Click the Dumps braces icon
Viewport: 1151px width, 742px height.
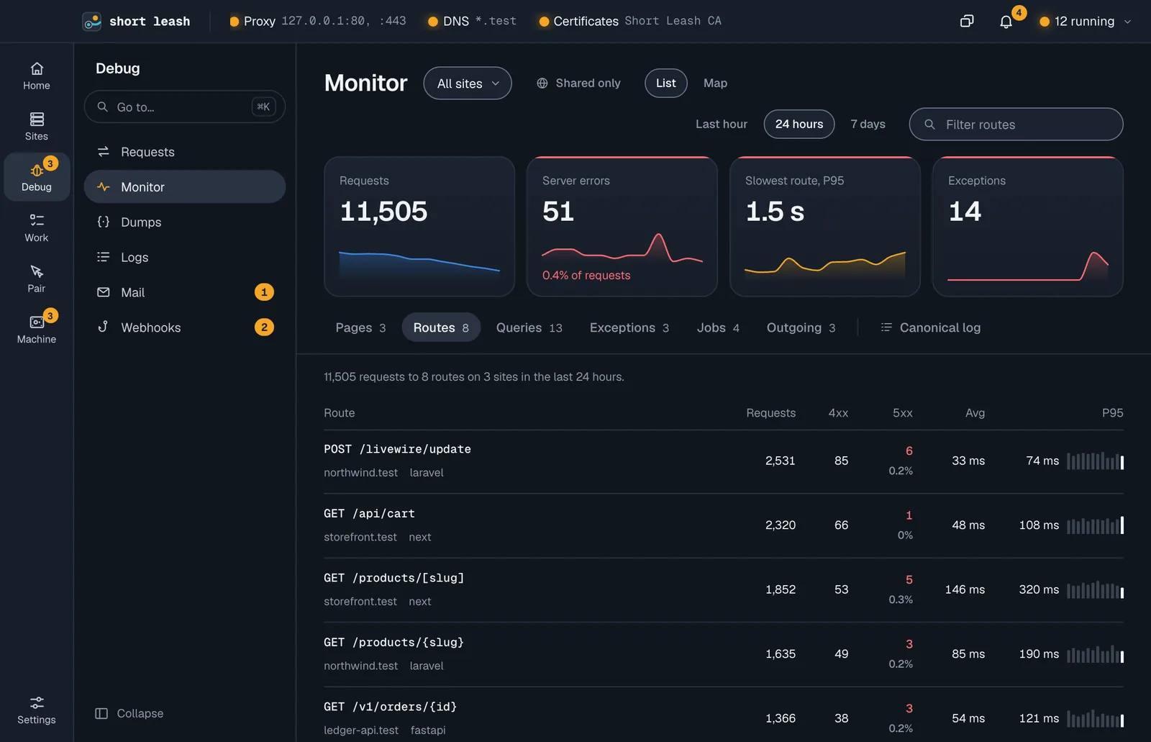click(x=104, y=222)
